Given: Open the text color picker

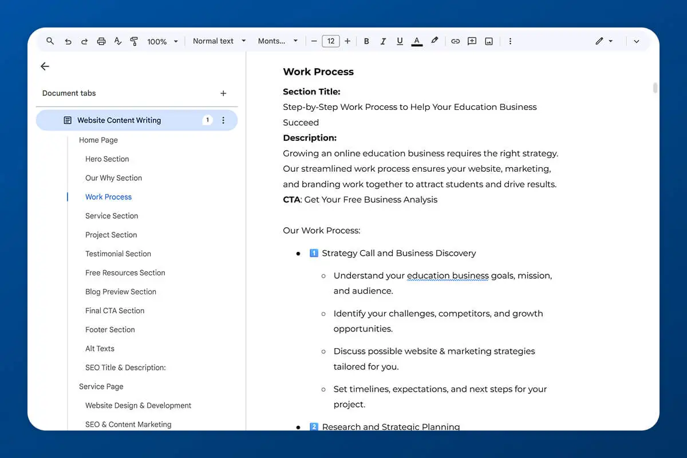Looking at the screenshot, I should click(417, 41).
